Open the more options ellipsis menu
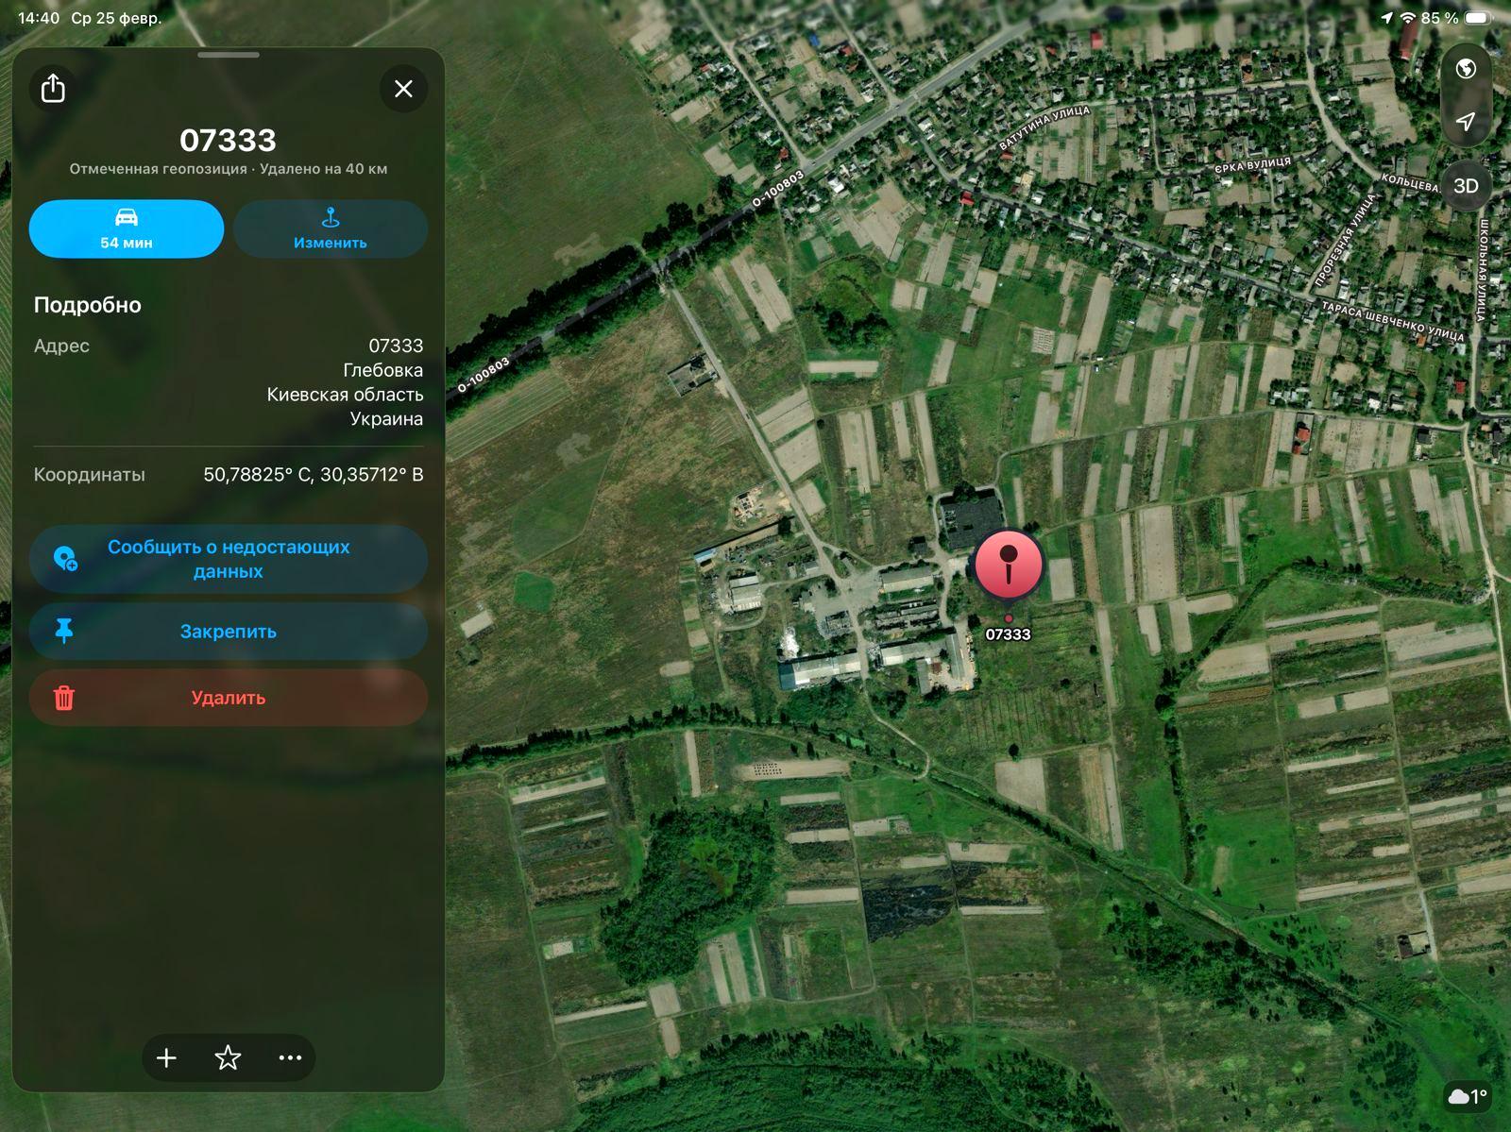The height and width of the screenshot is (1132, 1511). [290, 1057]
